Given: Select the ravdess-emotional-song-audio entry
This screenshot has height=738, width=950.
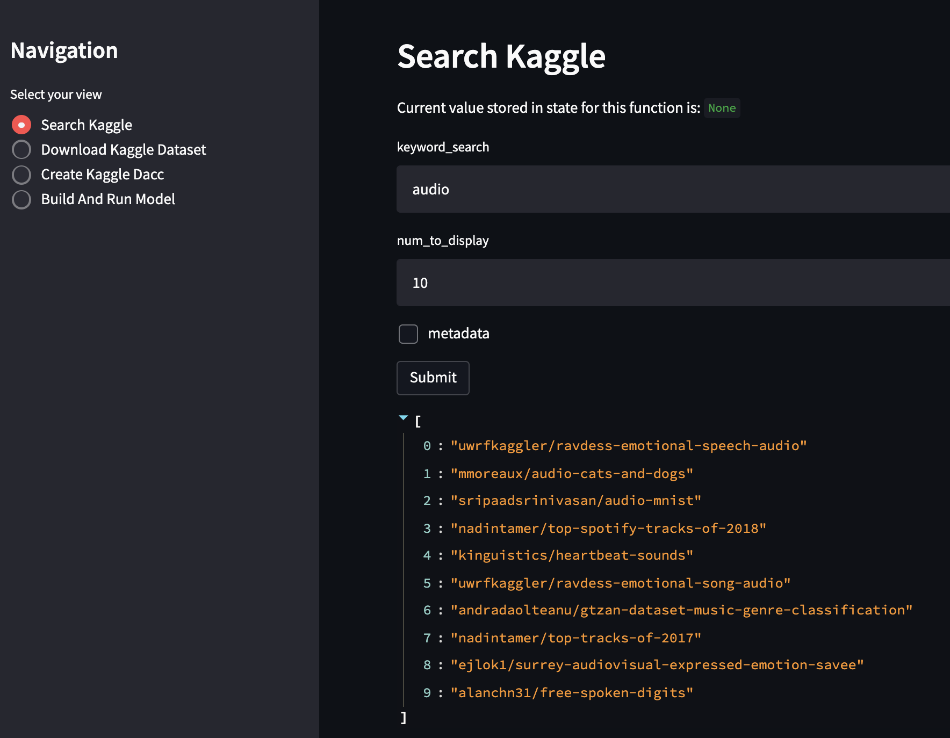Looking at the screenshot, I should pos(620,583).
